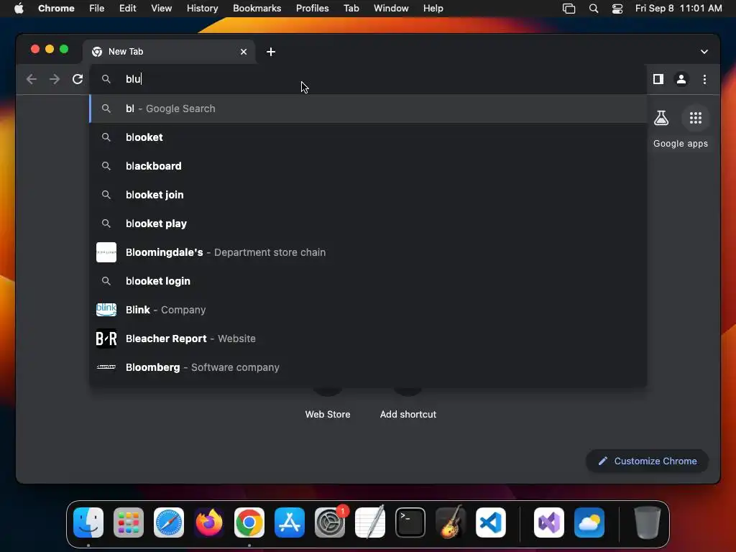The image size is (736, 552).
Task: Open the cloud weather app in Dock
Action: (x=589, y=523)
